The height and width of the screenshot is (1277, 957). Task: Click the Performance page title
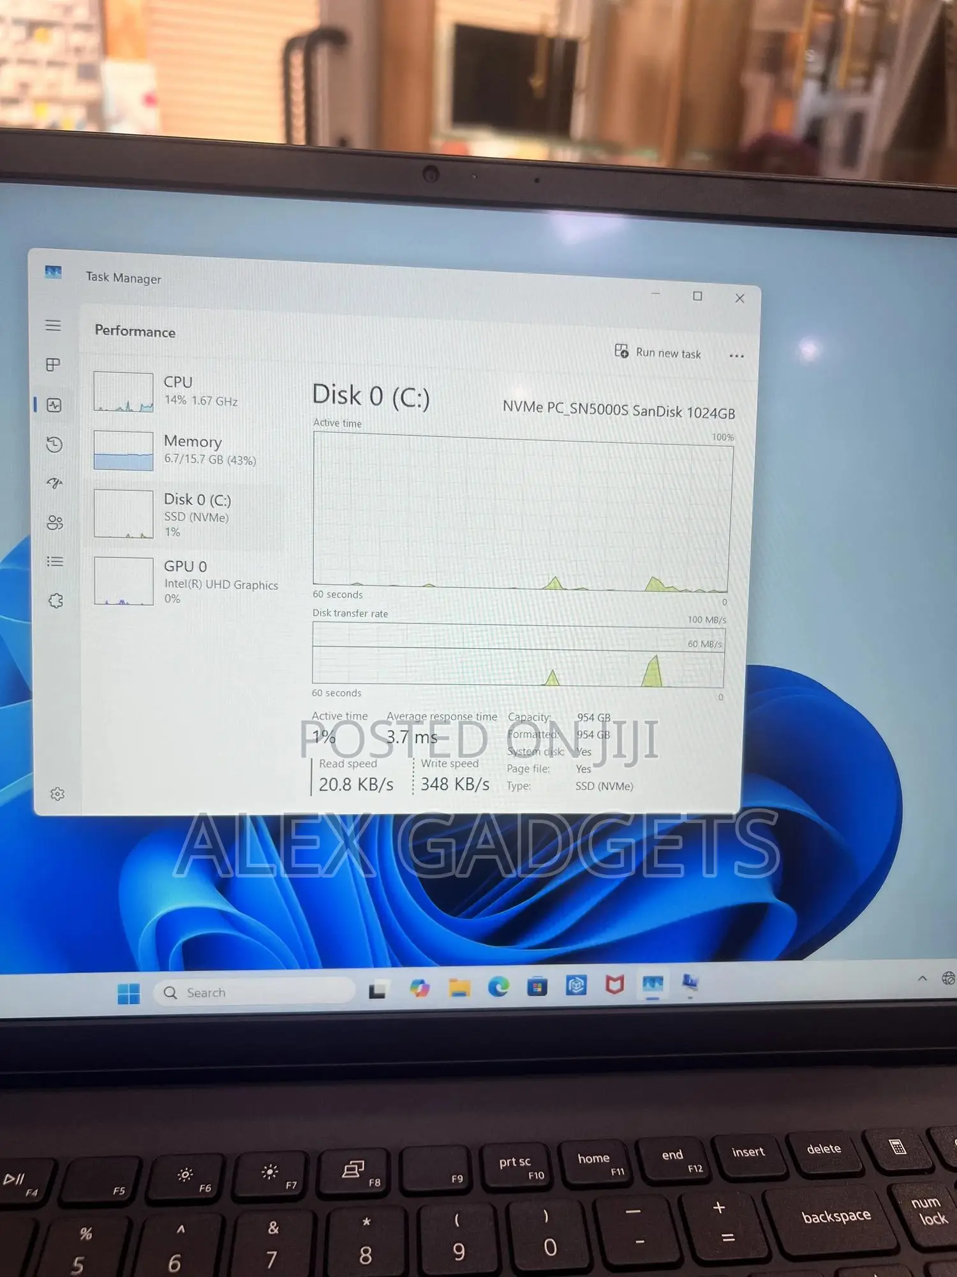click(x=135, y=331)
